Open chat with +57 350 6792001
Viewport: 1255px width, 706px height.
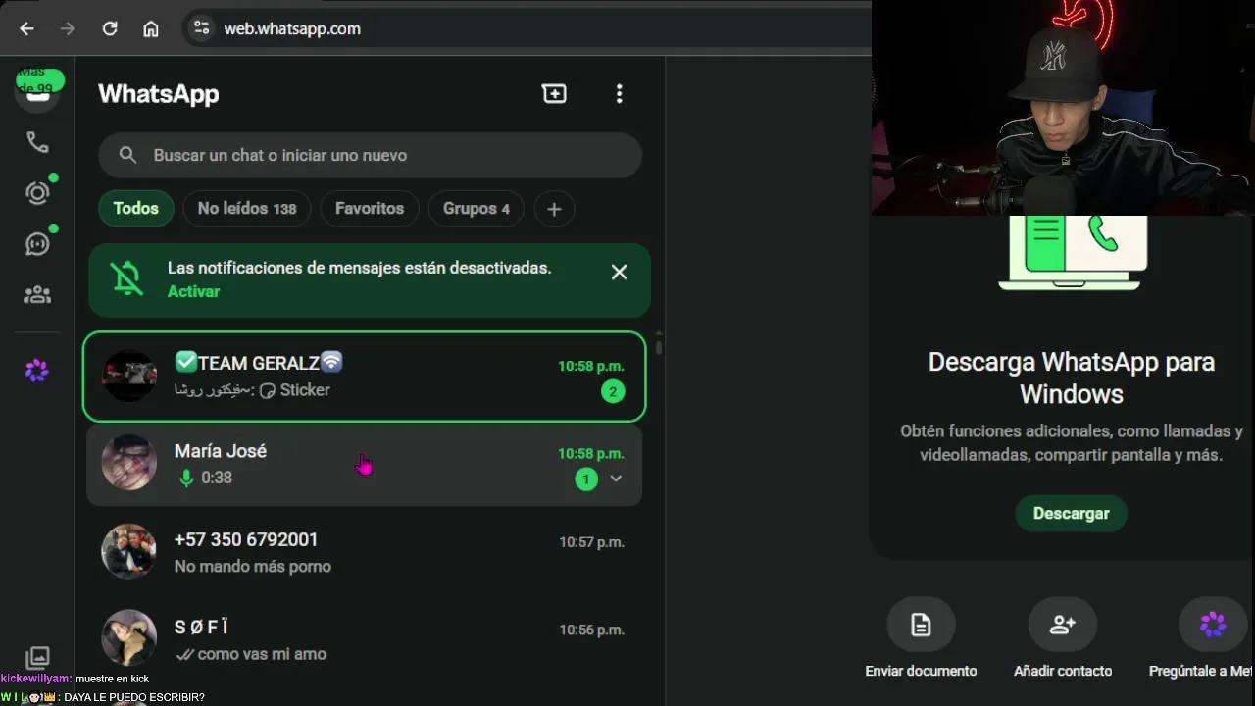point(365,552)
